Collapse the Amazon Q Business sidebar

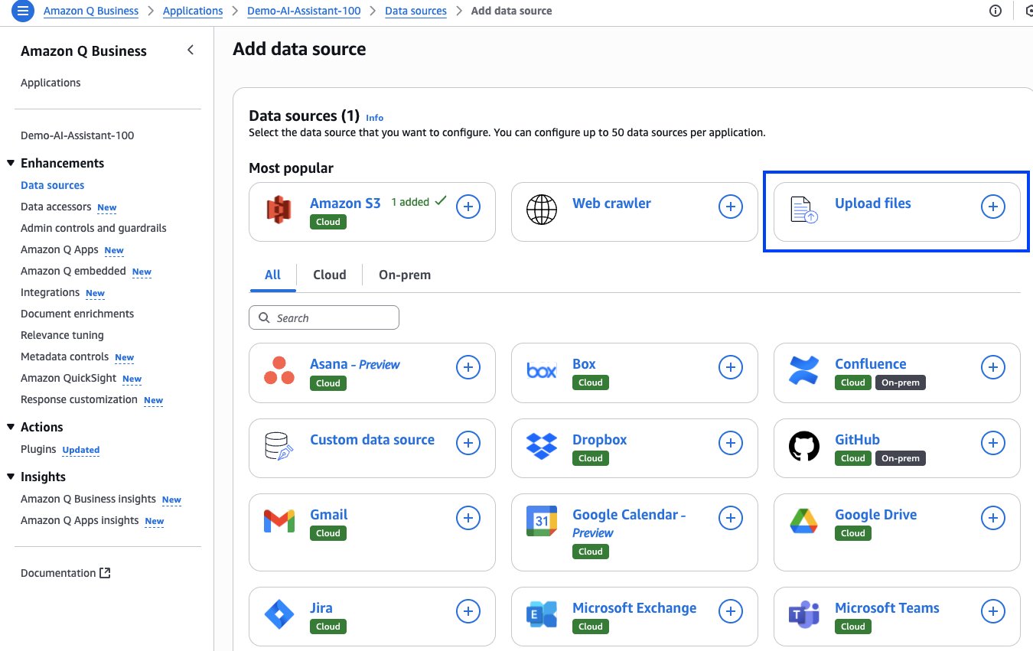(x=191, y=50)
